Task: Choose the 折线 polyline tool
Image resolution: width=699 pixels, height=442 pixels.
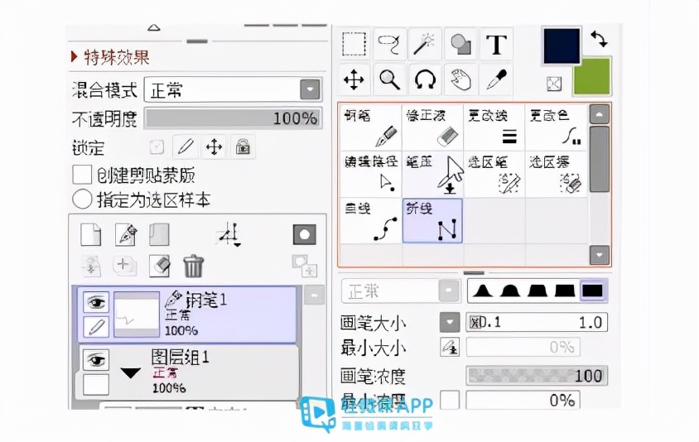Action: tap(432, 220)
